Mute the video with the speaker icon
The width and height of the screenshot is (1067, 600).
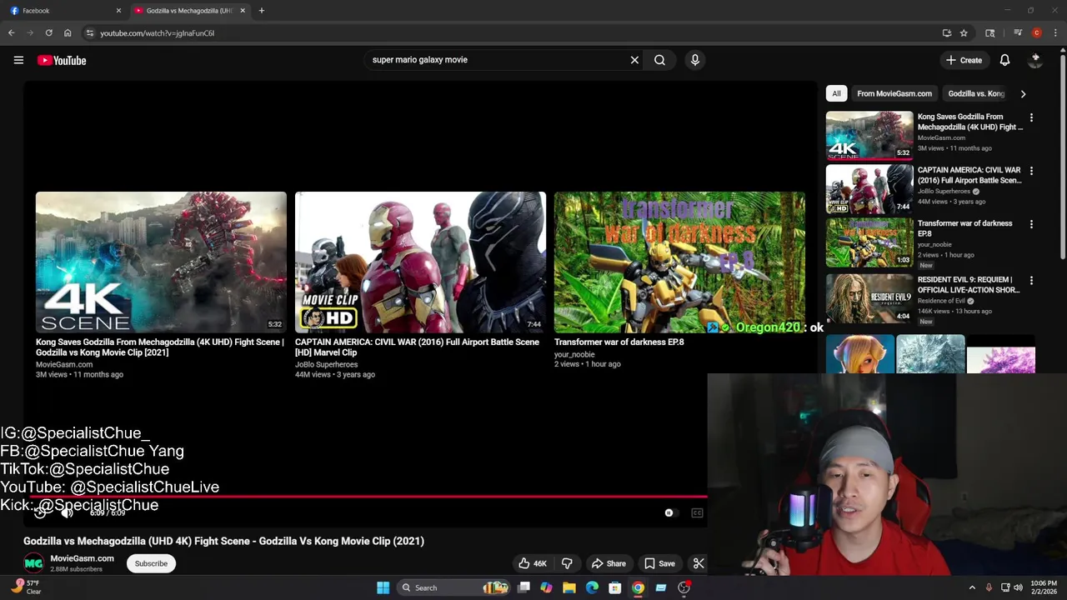(67, 513)
